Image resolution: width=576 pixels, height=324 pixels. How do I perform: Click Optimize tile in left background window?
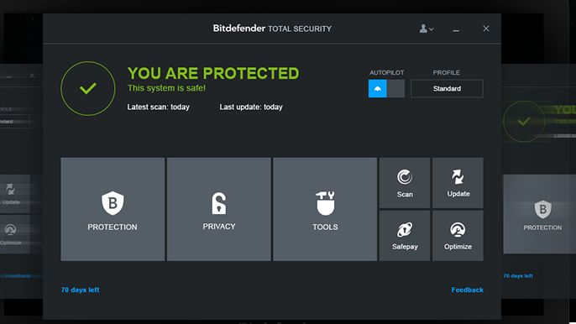[x=15, y=234]
